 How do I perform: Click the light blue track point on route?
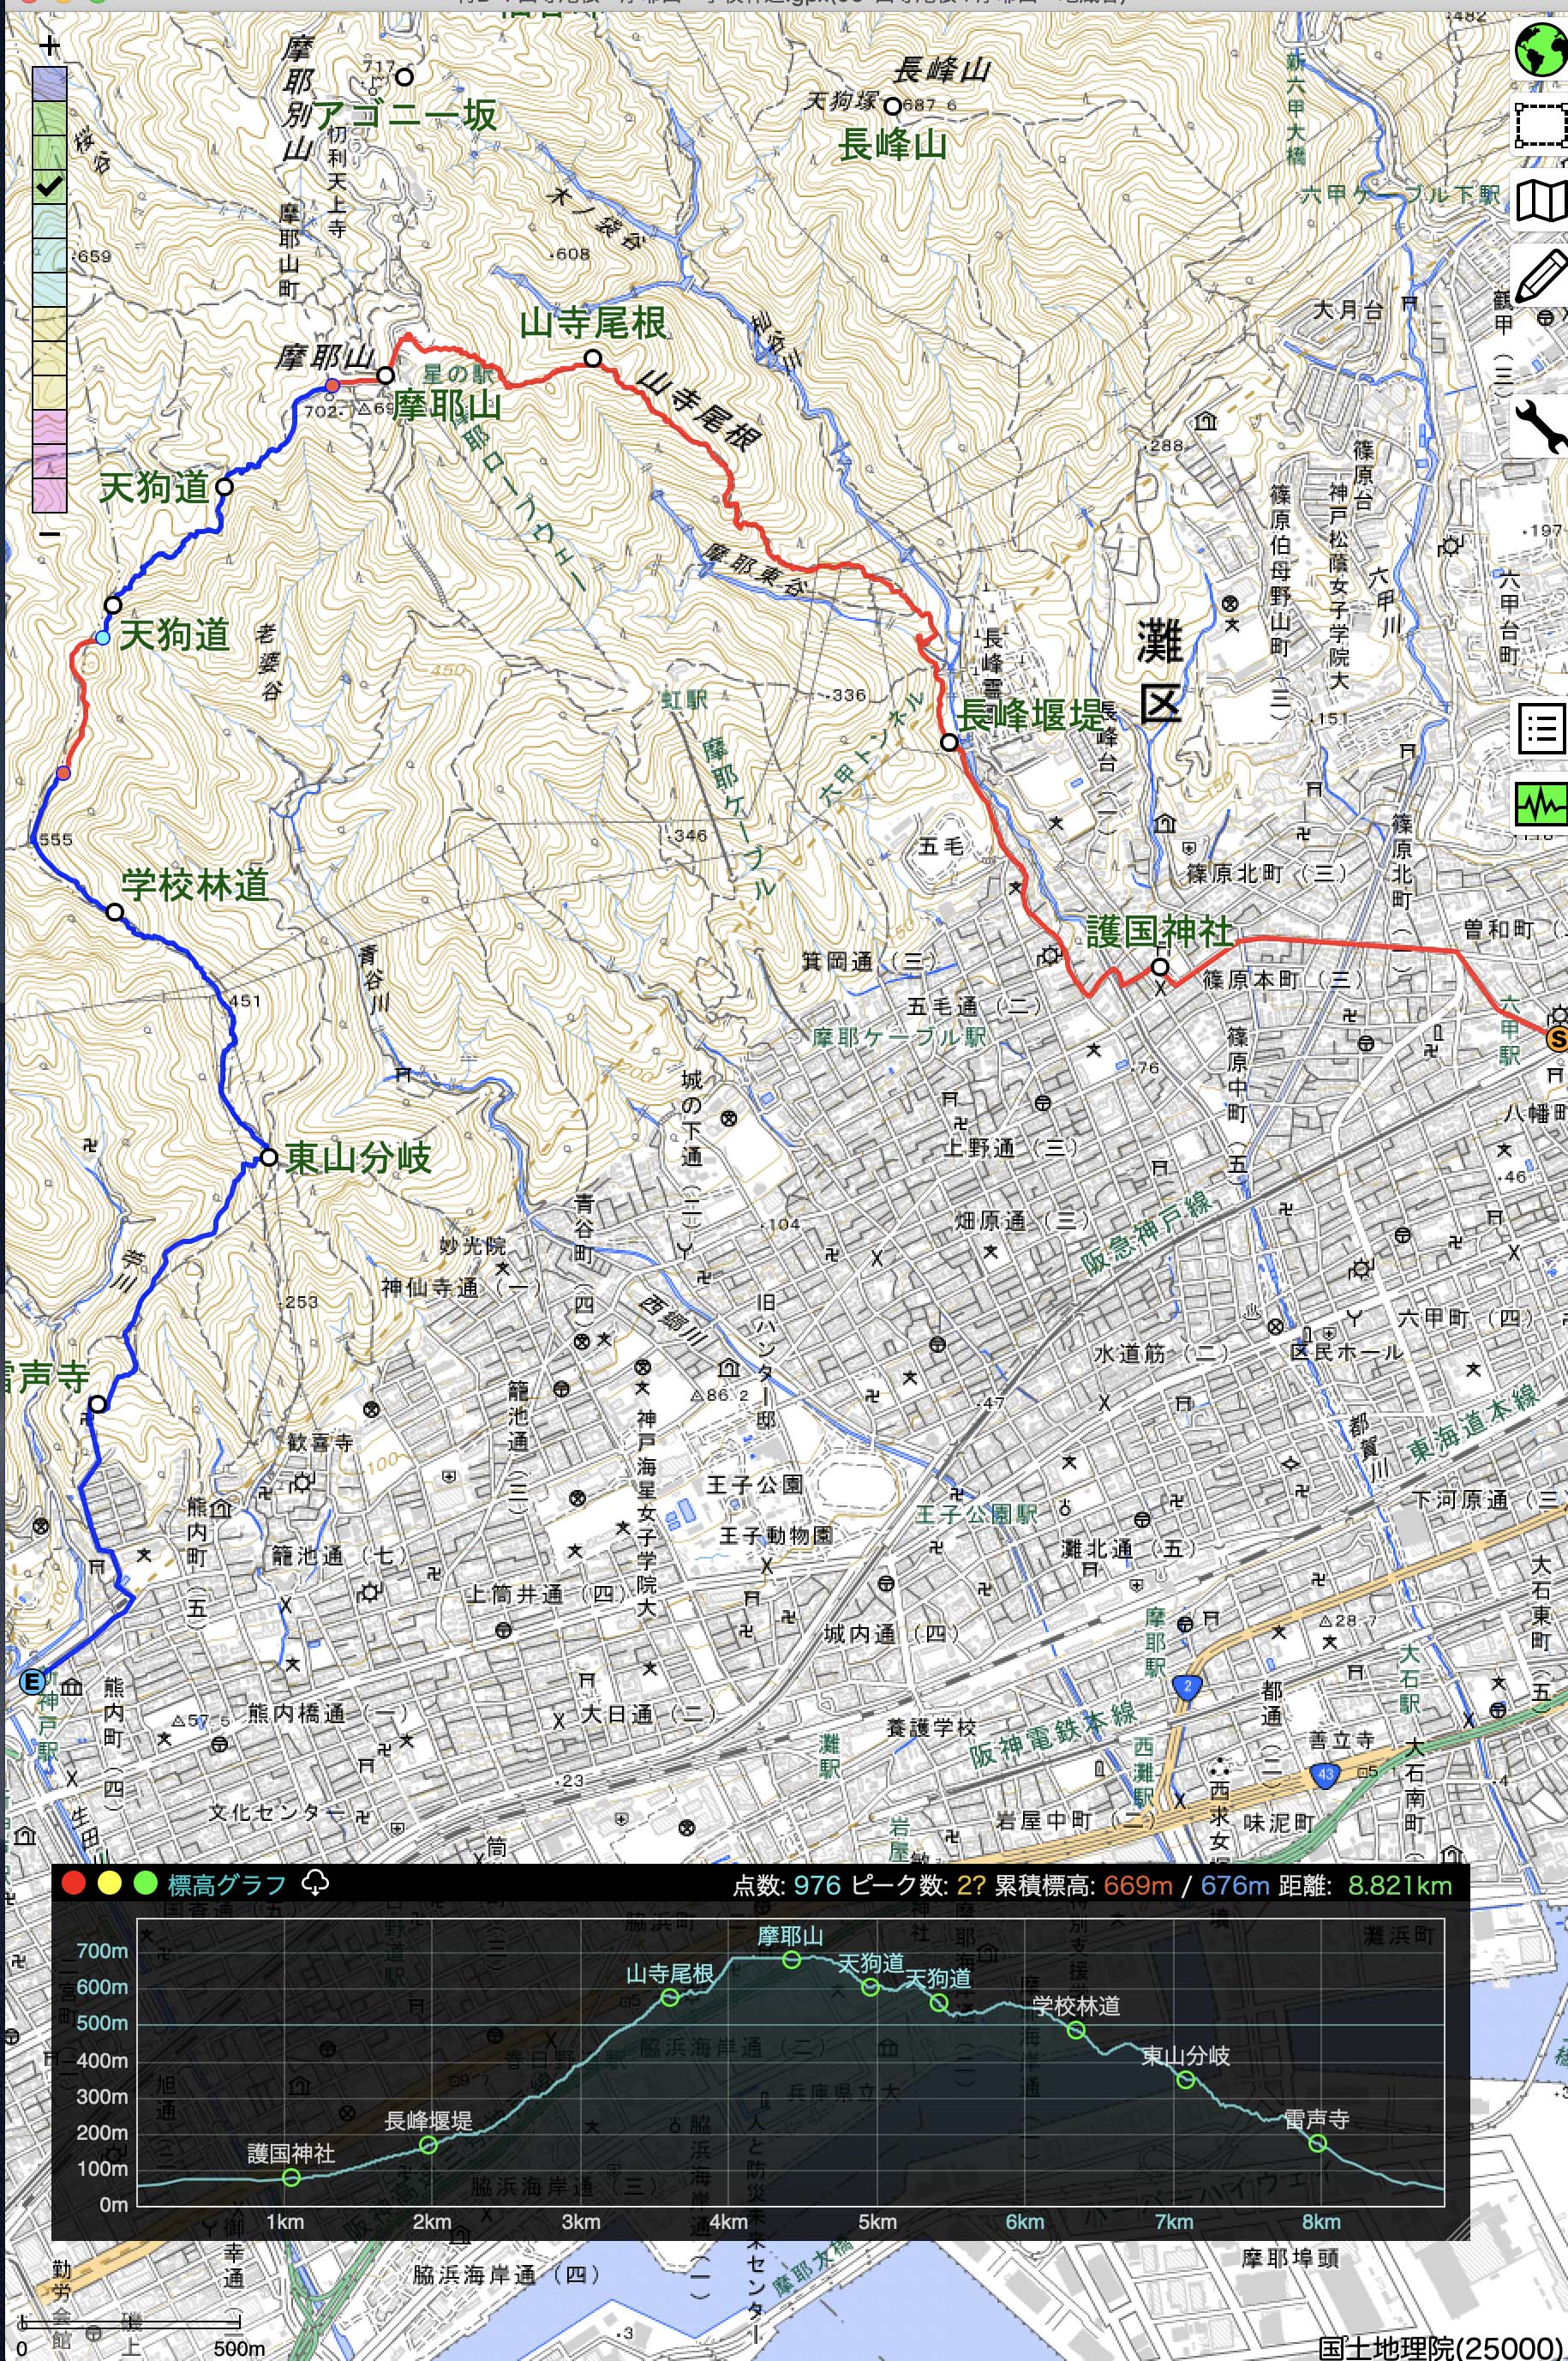(x=103, y=639)
